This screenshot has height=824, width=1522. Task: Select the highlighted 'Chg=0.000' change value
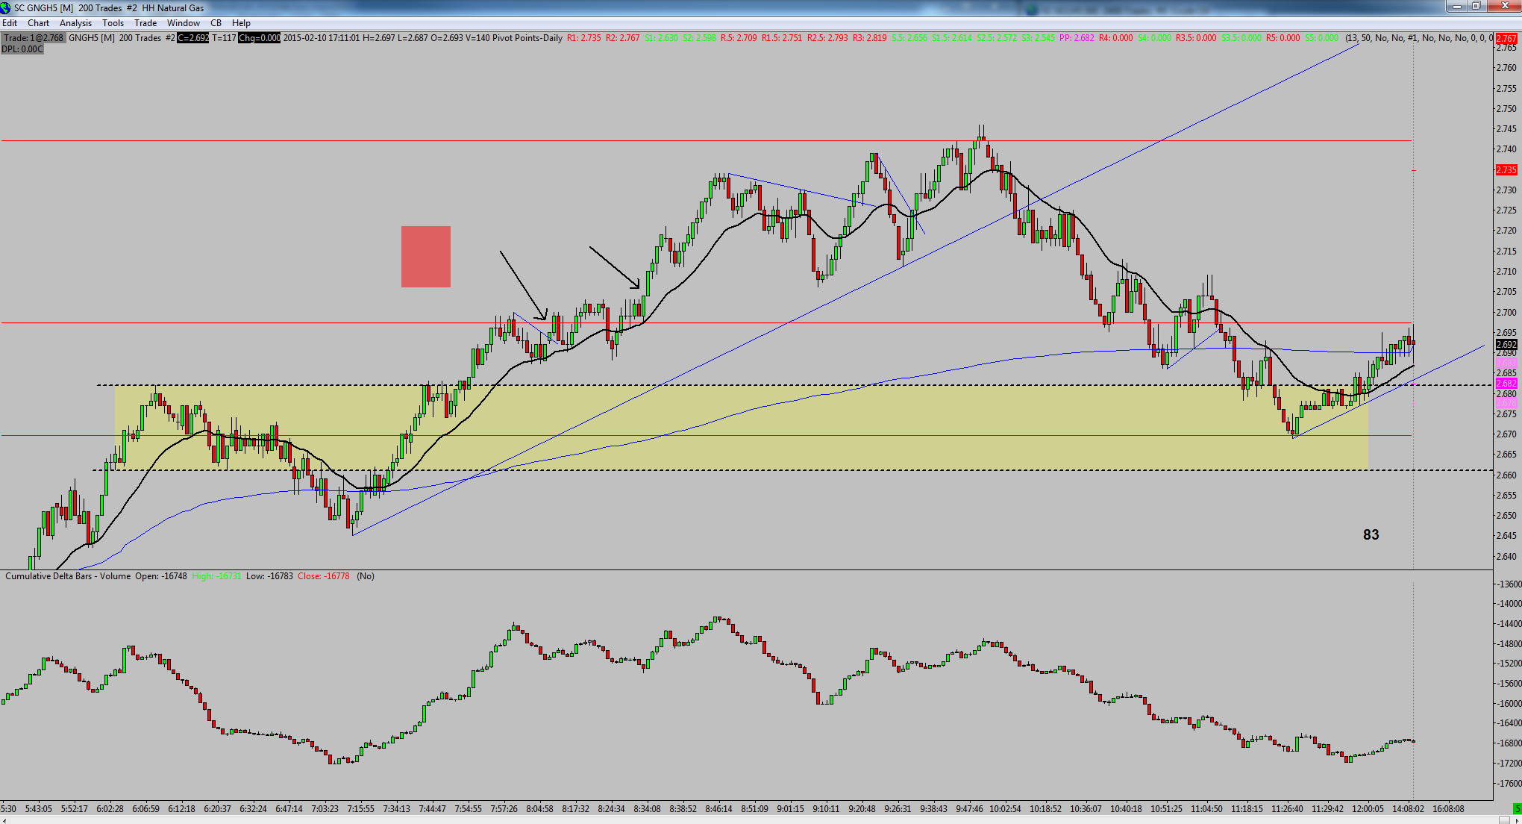(260, 38)
